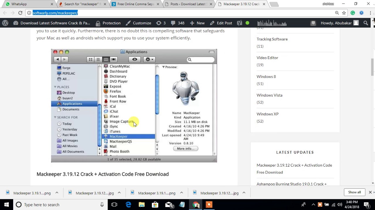This screenshot has width=375, height=210.
Task: Click the blue 'a' extension icon
Action: pyautogui.click(x=361, y=13)
